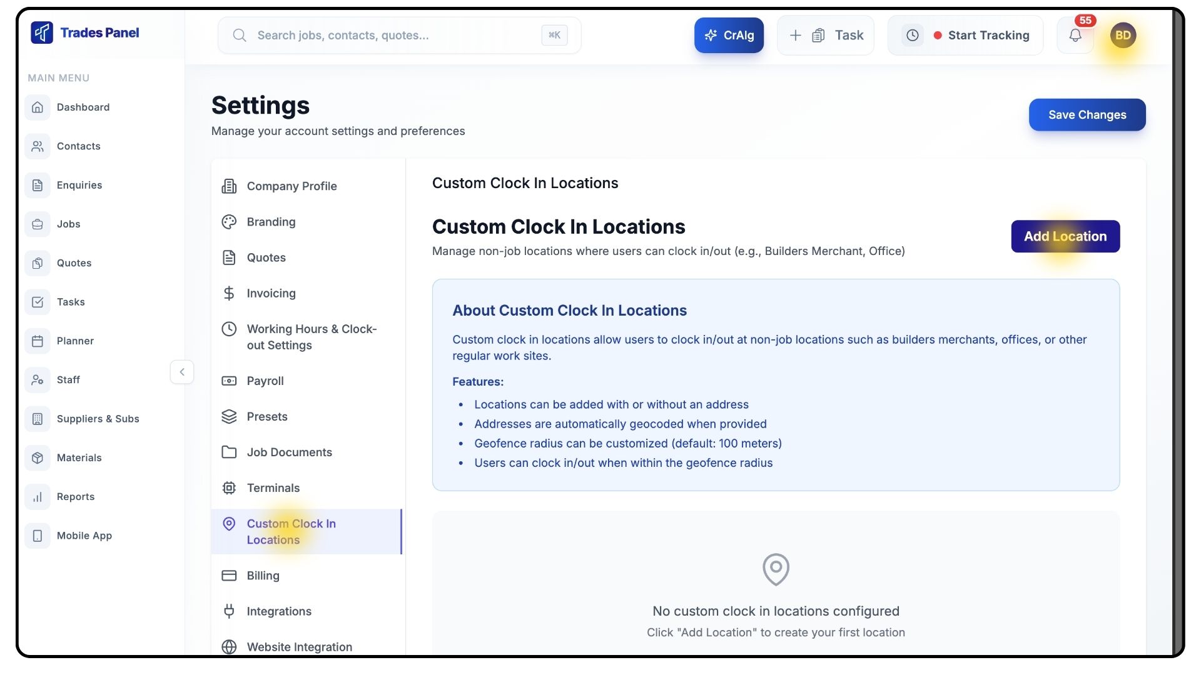Viewport: 1201px width, 675px height.
Task: Launch the CrAIg assistant button
Action: [x=729, y=36]
